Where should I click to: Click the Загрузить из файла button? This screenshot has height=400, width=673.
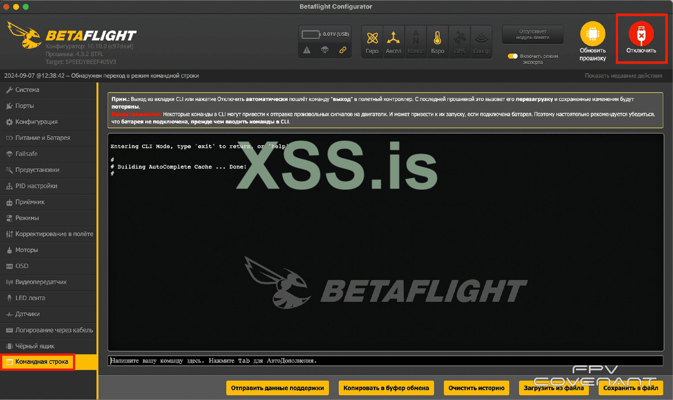point(554,388)
